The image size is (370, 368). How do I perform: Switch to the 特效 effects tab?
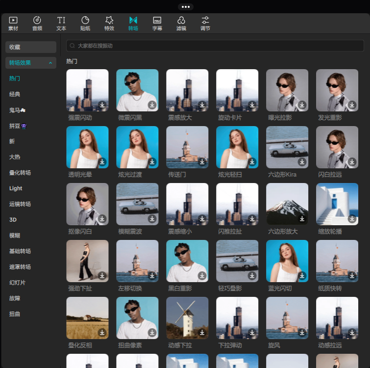[x=109, y=24]
